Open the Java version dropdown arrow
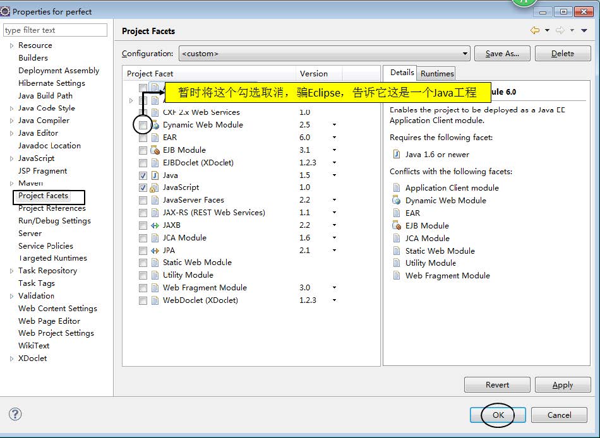The width and height of the screenshot is (600, 438). click(x=335, y=175)
